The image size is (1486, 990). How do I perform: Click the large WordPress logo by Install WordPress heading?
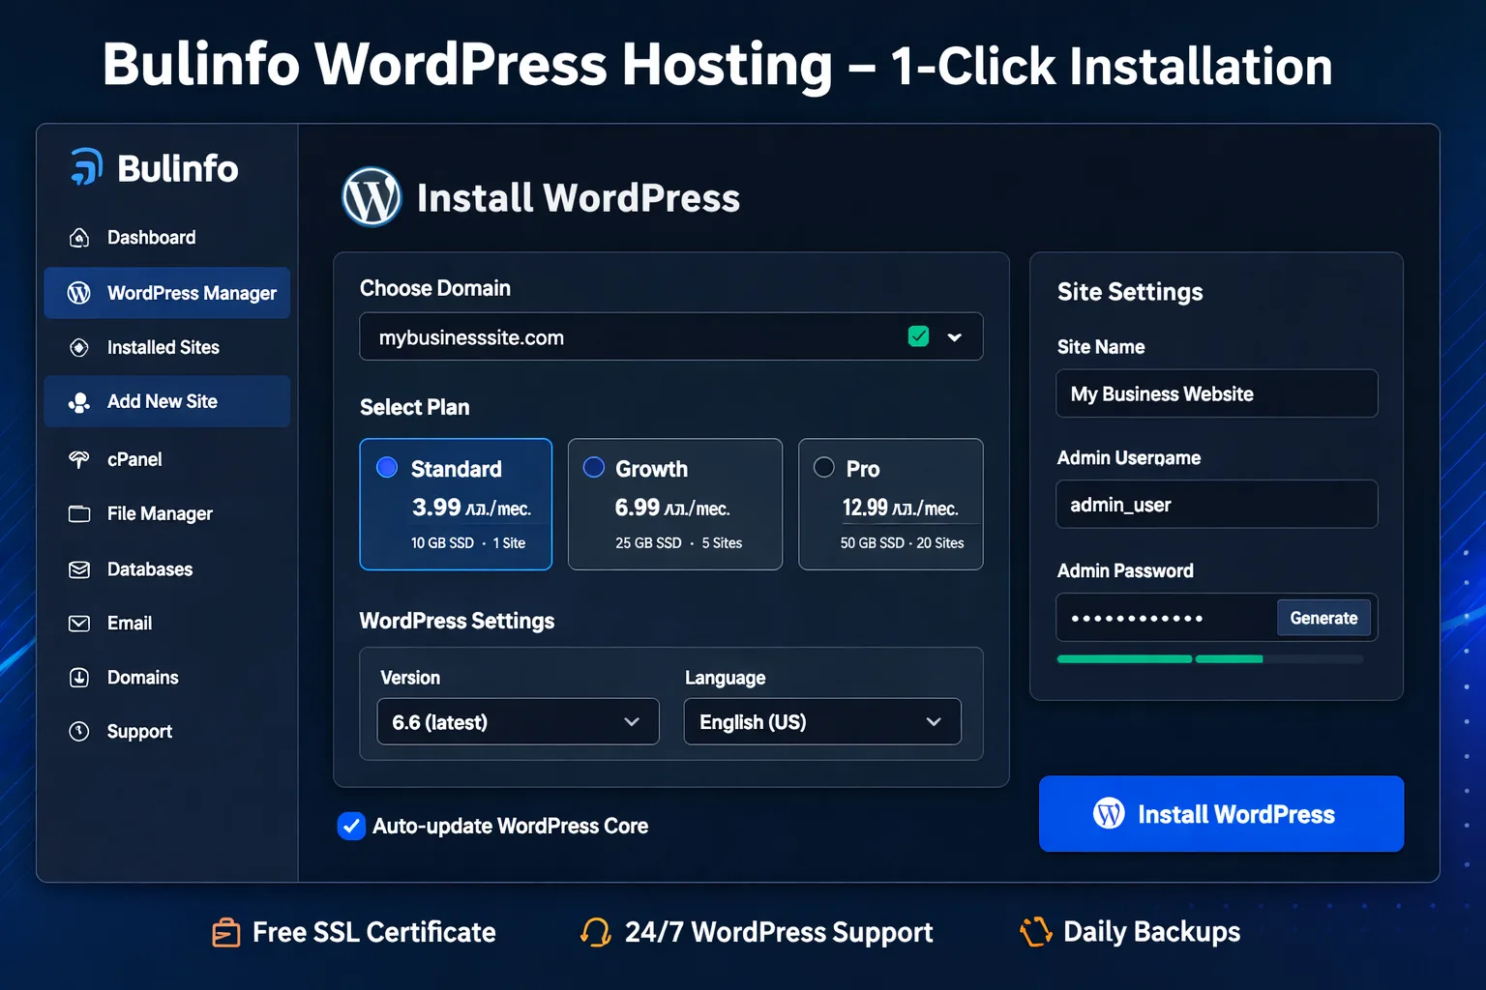[371, 197]
